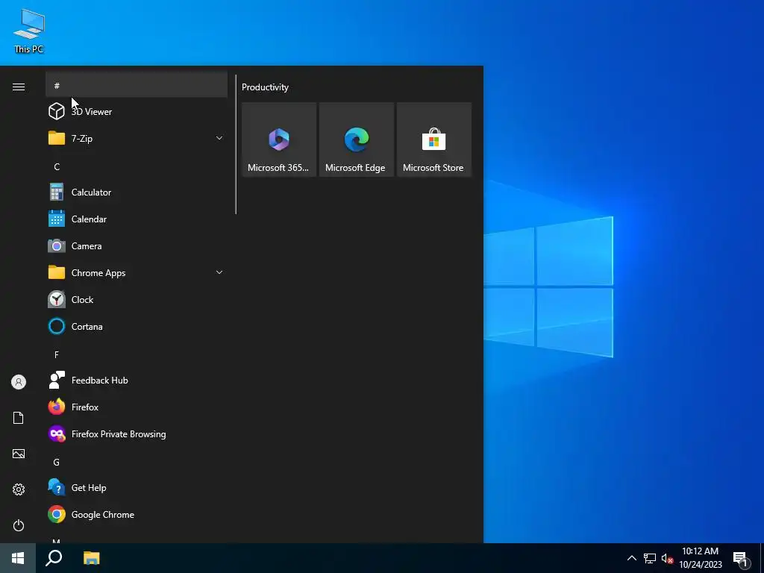Open Settings gear in Start sidebar
Image resolution: width=764 pixels, height=573 pixels.
point(19,489)
